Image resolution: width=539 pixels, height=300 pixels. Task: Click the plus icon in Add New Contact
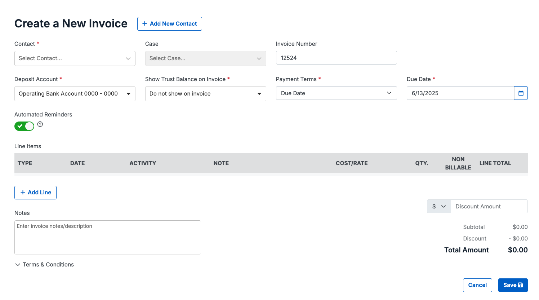click(144, 23)
